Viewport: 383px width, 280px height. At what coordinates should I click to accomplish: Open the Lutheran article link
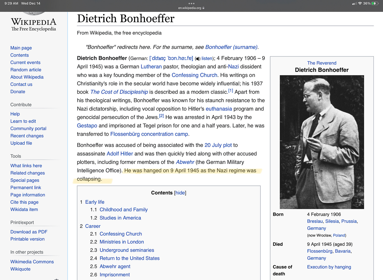[151, 67]
